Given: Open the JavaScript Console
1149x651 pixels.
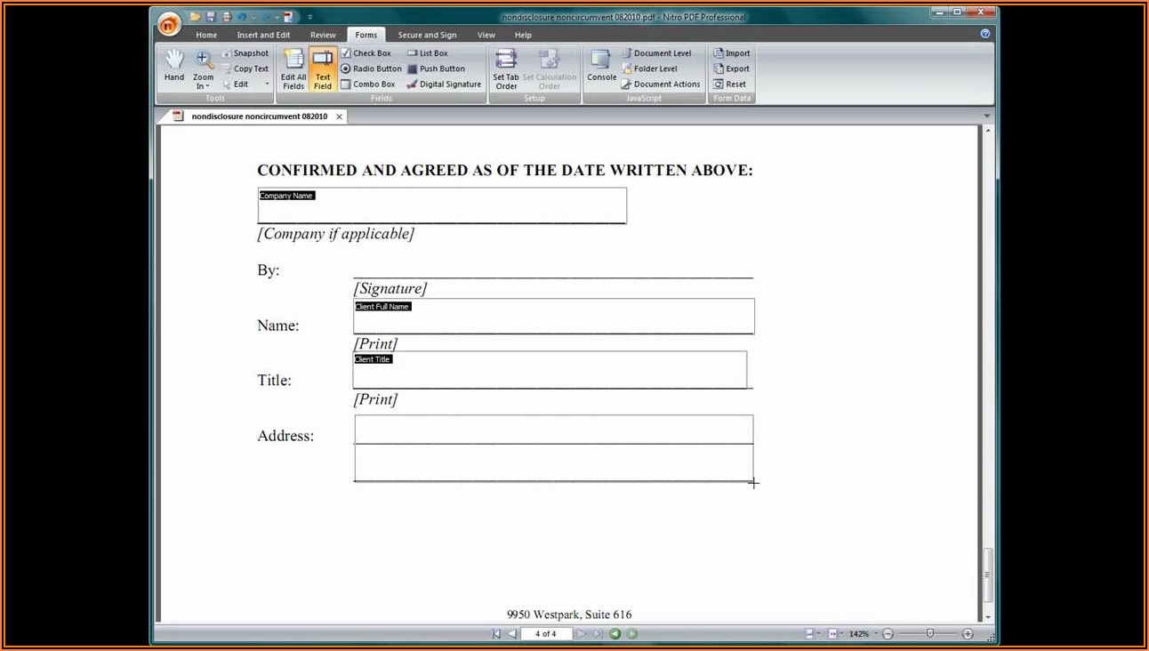Looking at the screenshot, I should tap(601, 67).
